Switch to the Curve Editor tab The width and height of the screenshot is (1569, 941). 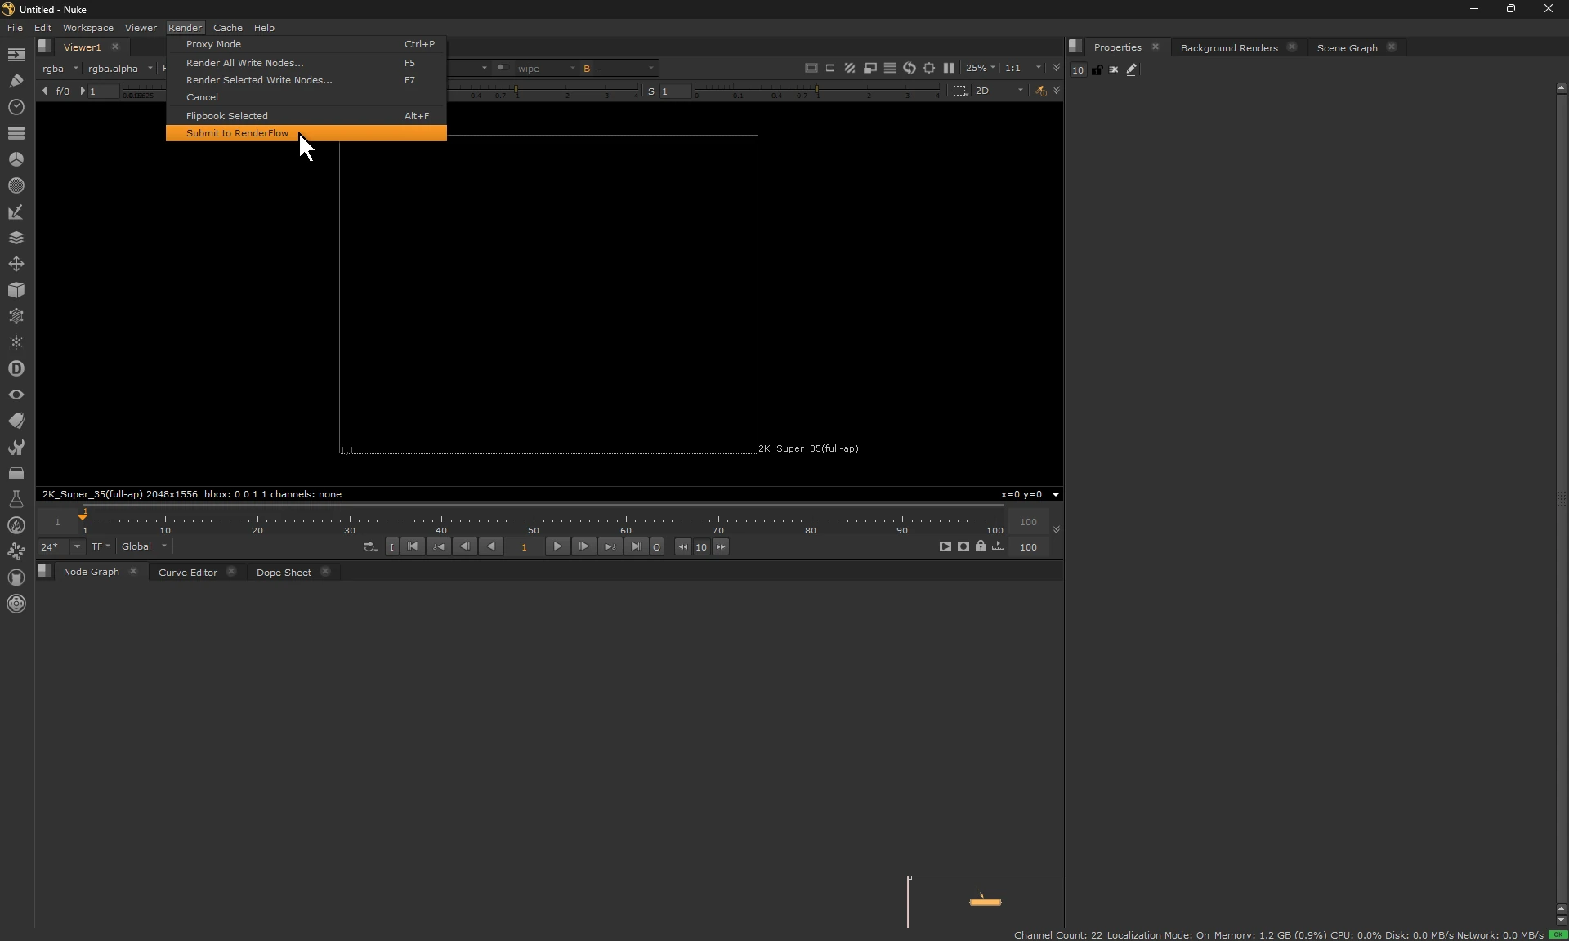point(188,572)
